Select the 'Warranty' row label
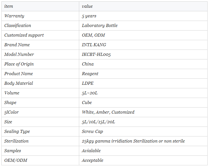The height and width of the screenshot is (167, 209). [x=14, y=16]
